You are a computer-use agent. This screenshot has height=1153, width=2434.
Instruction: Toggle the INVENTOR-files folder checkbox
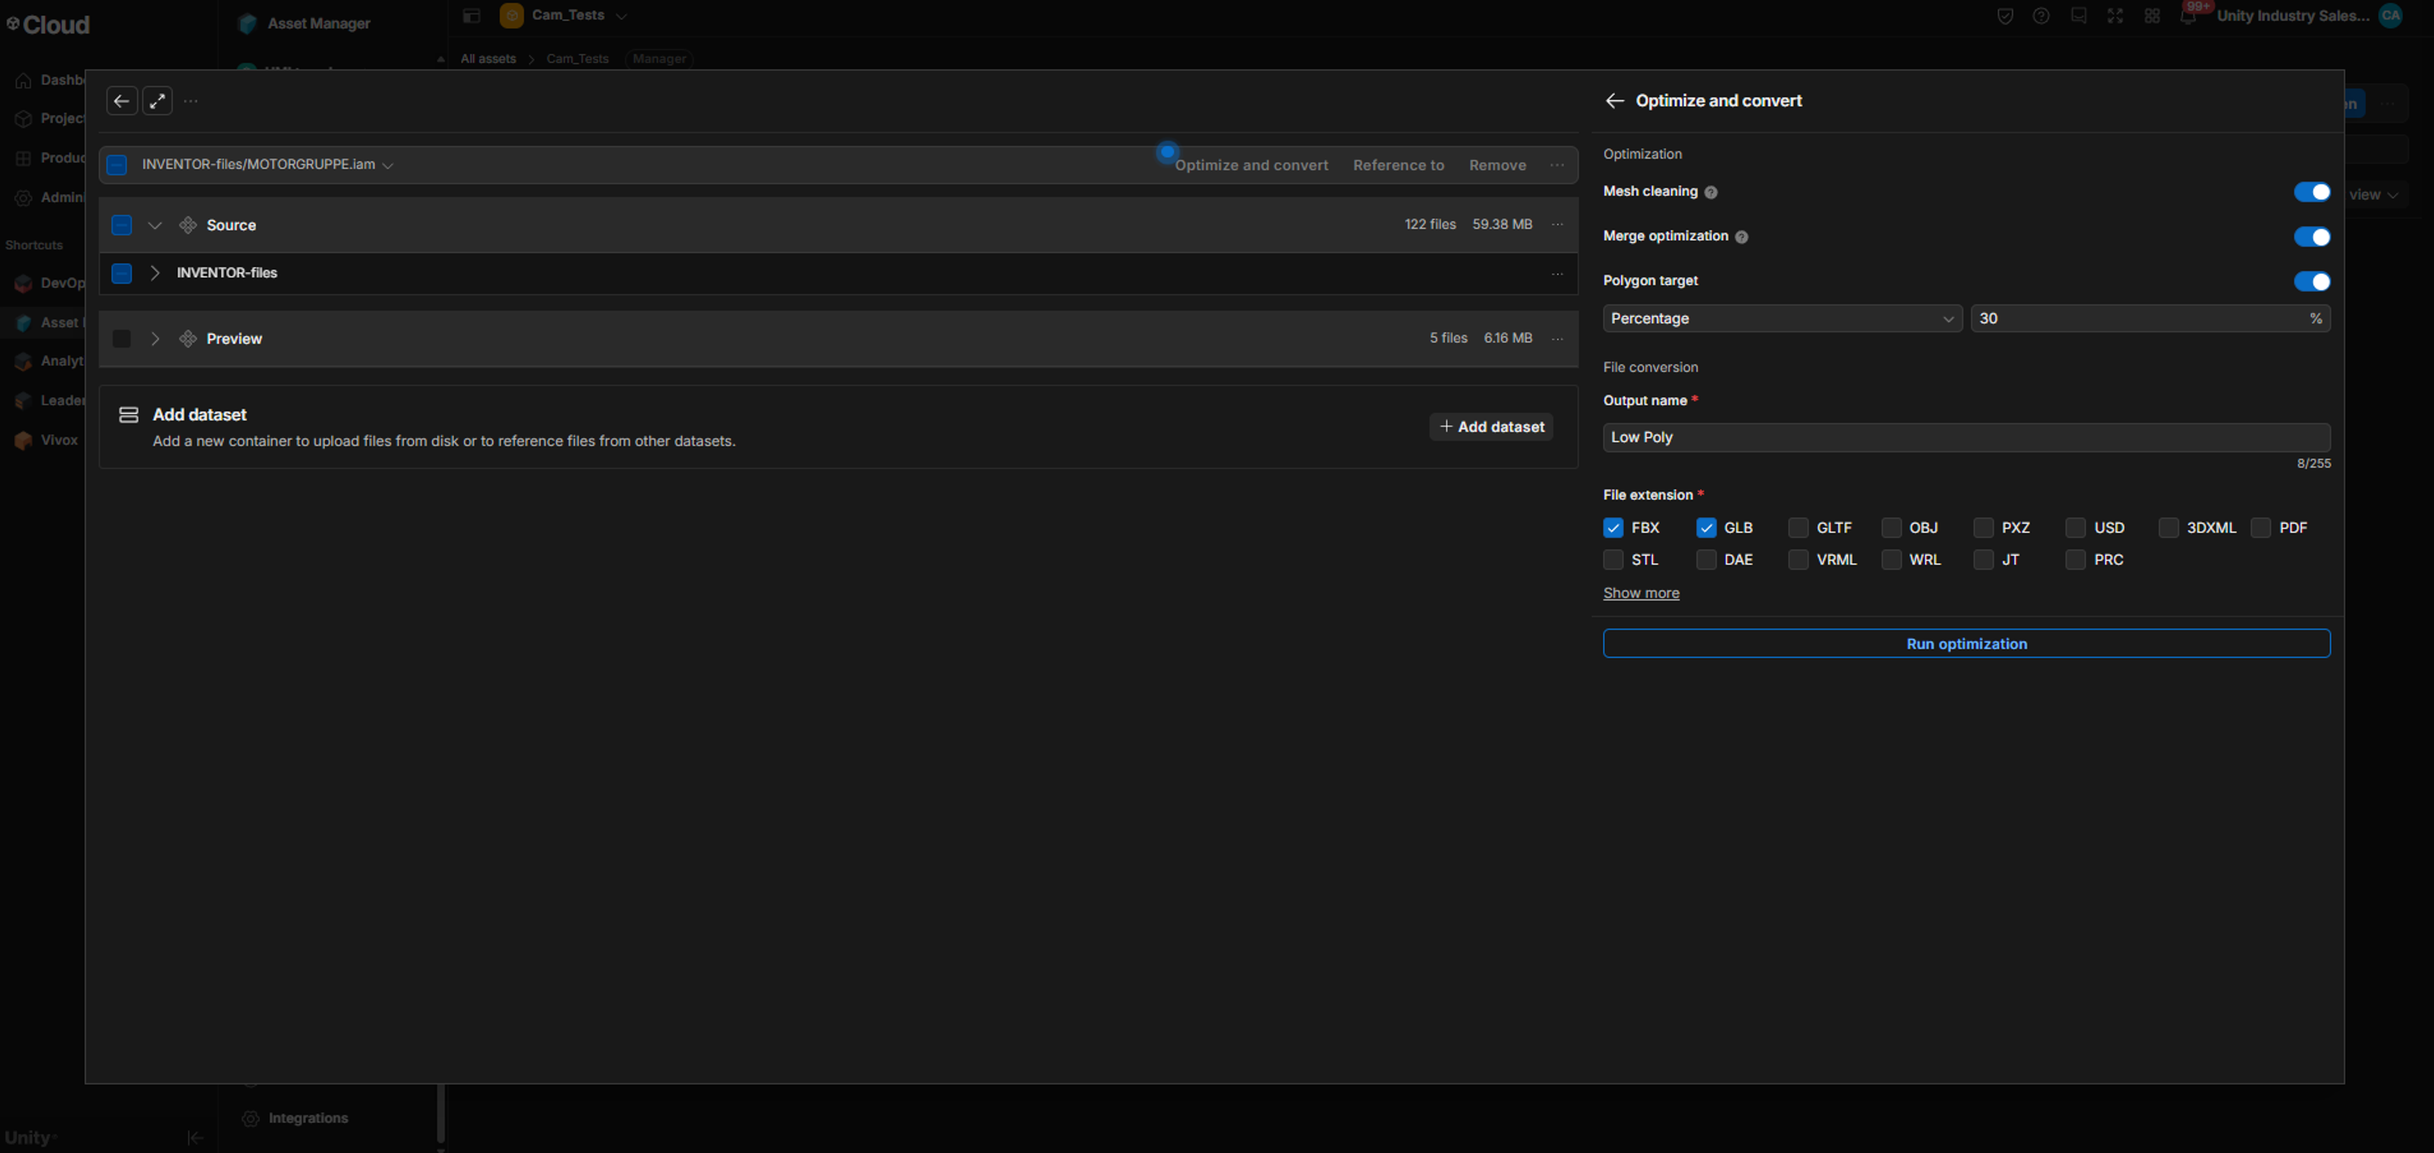point(121,274)
